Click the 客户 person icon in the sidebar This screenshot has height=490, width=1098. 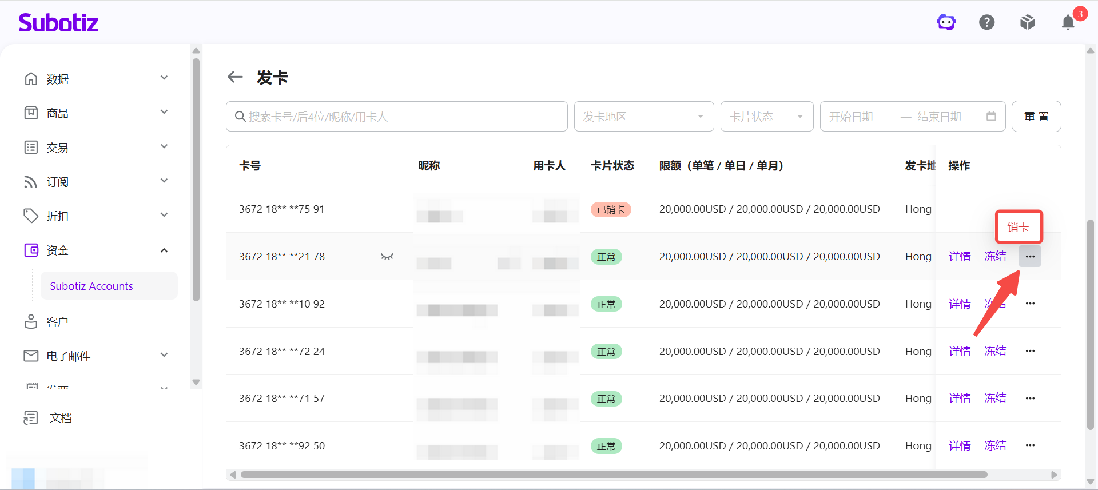(31, 322)
